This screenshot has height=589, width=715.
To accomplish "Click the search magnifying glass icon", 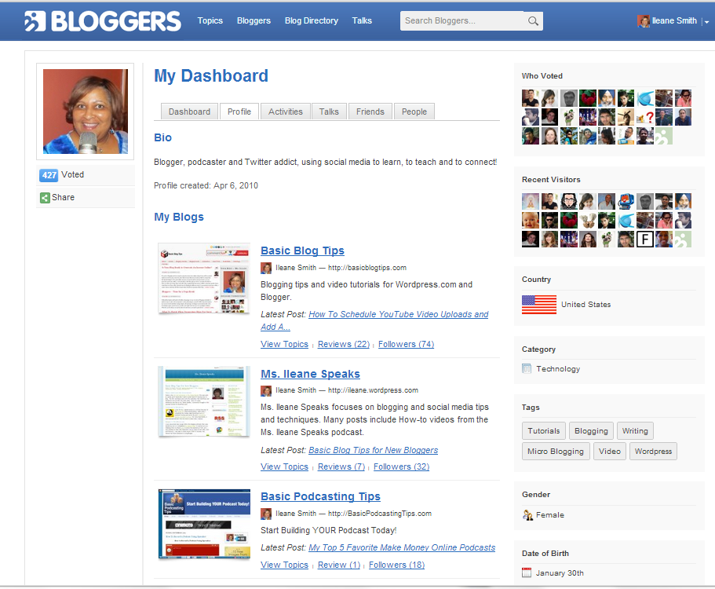I will [533, 20].
